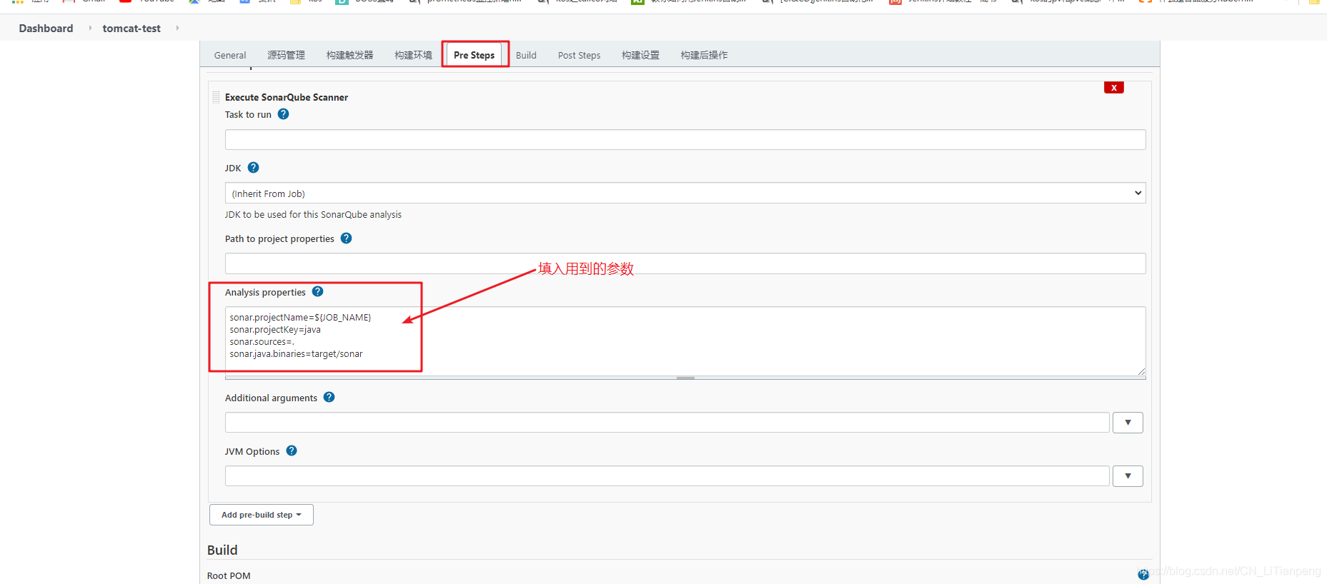Open help for Path to project properties
The image size is (1327, 584).
[346, 238]
